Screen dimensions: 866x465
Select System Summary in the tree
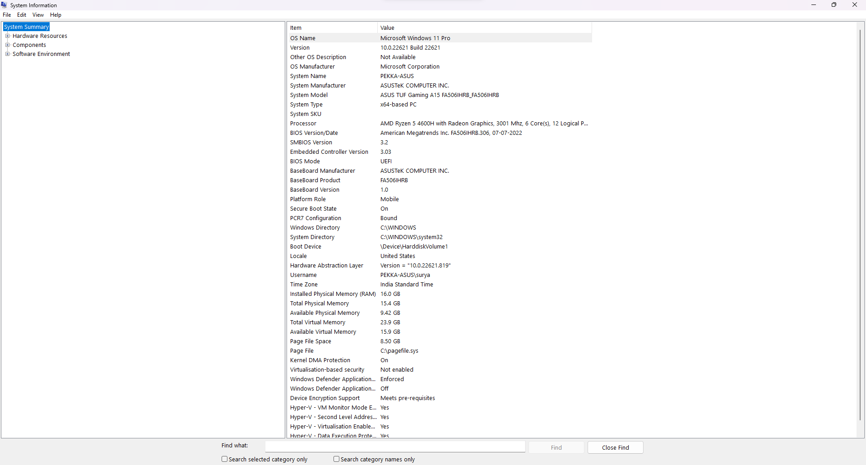pyautogui.click(x=26, y=27)
